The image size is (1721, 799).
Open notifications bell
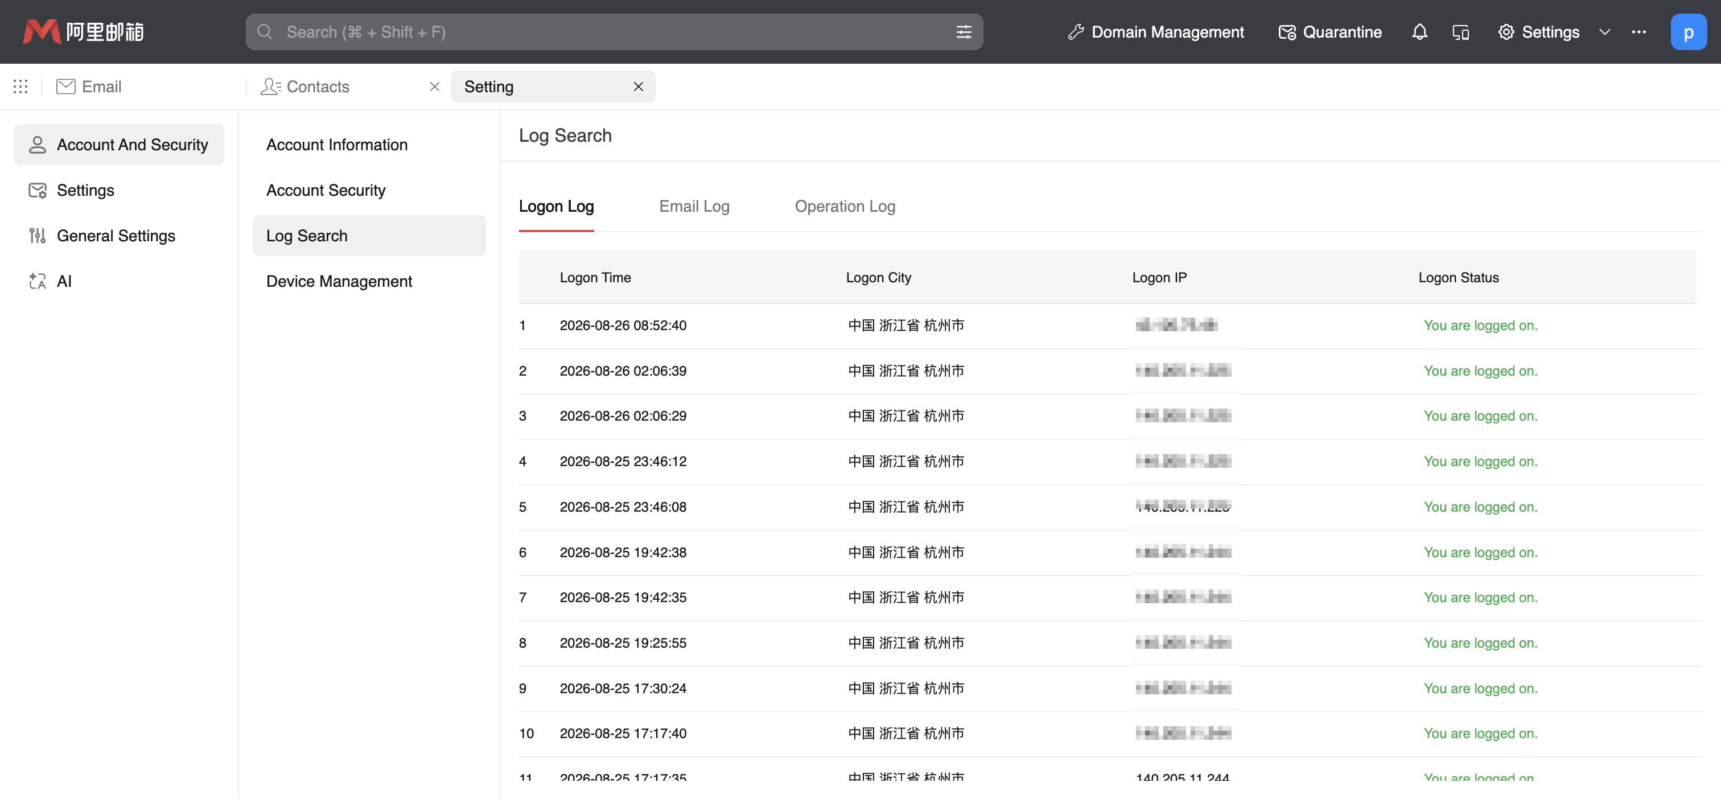[x=1419, y=31]
